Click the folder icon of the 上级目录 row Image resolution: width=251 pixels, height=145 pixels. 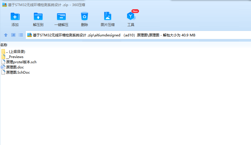pyautogui.click(x=3, y=51)
